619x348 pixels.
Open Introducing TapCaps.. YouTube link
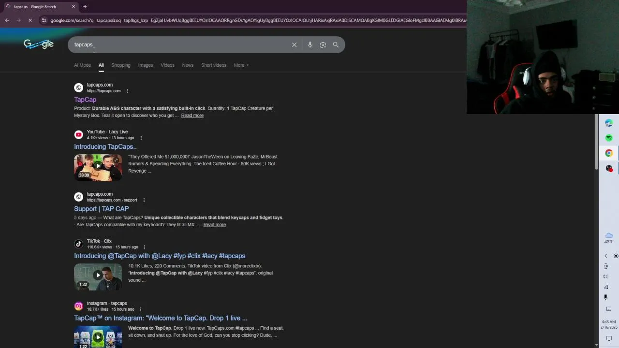coord(105,146)
